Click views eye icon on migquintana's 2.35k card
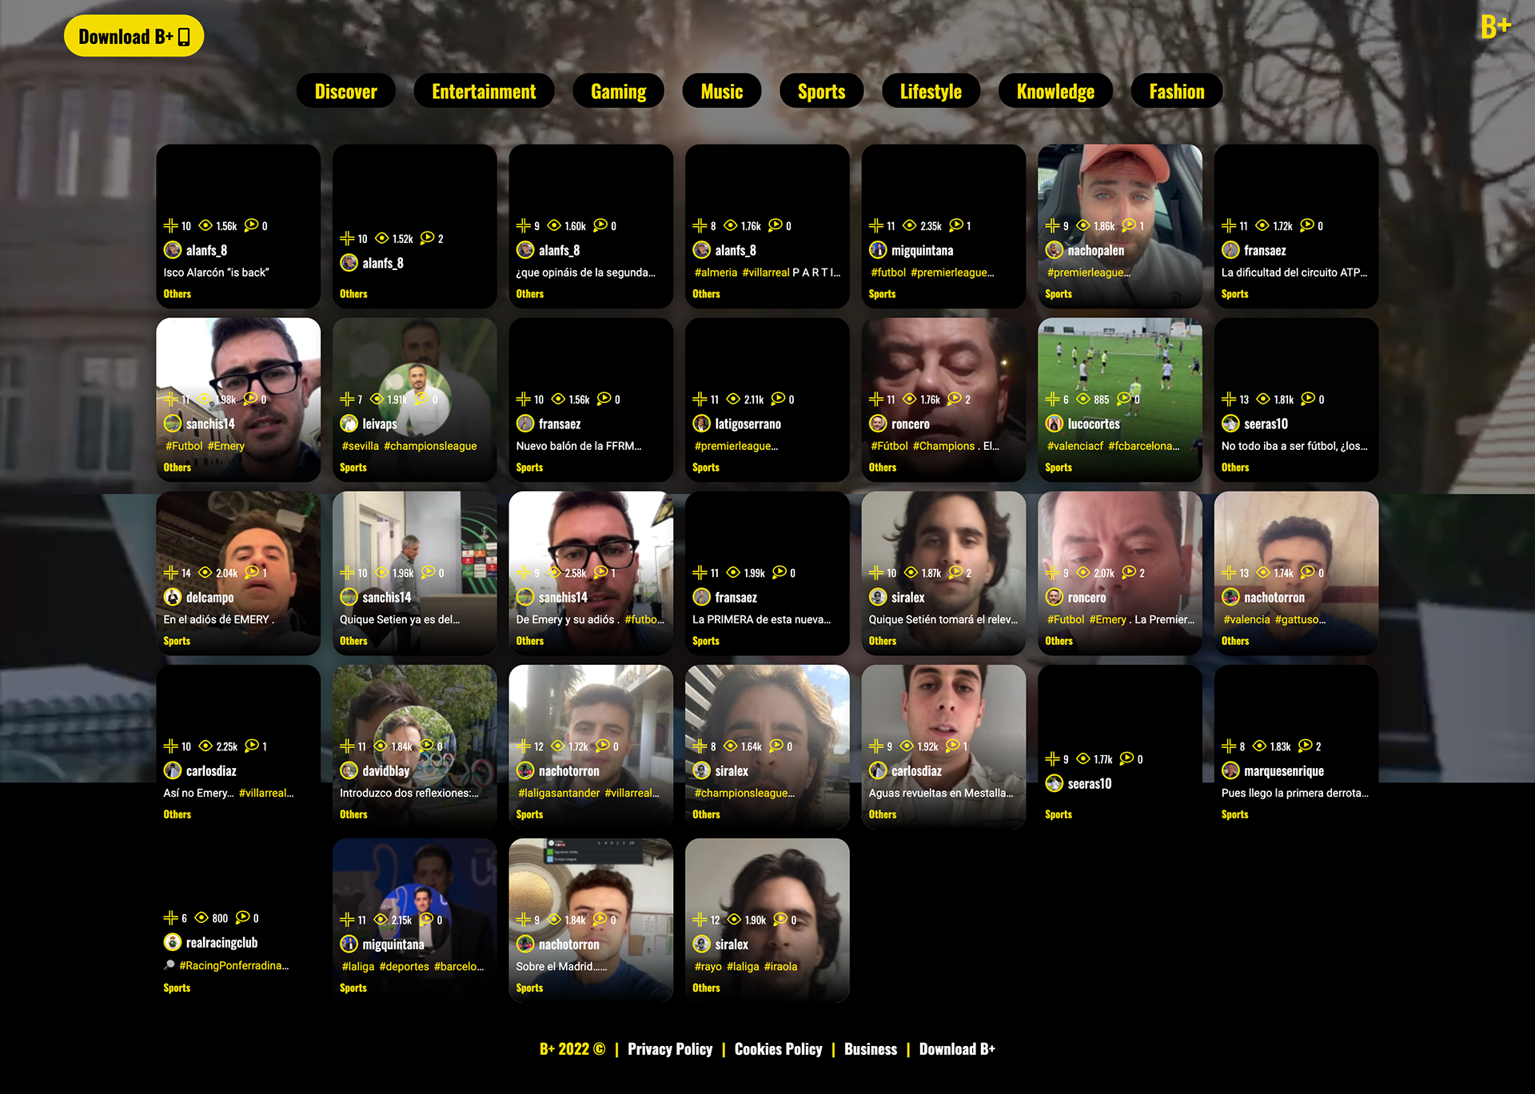Viewport: 1535px width, 1094px height. [910, 226]
